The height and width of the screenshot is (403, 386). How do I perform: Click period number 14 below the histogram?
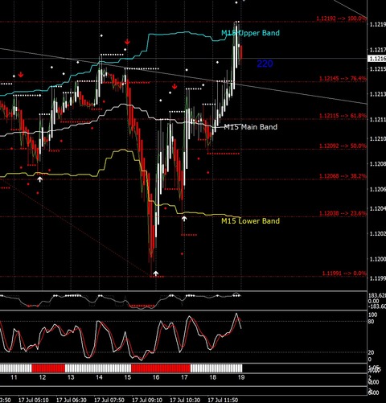(x=99, y=377)
